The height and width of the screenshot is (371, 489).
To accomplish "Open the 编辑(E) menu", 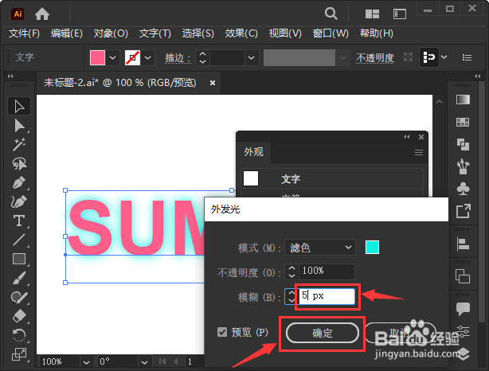I will coord(66,33).
